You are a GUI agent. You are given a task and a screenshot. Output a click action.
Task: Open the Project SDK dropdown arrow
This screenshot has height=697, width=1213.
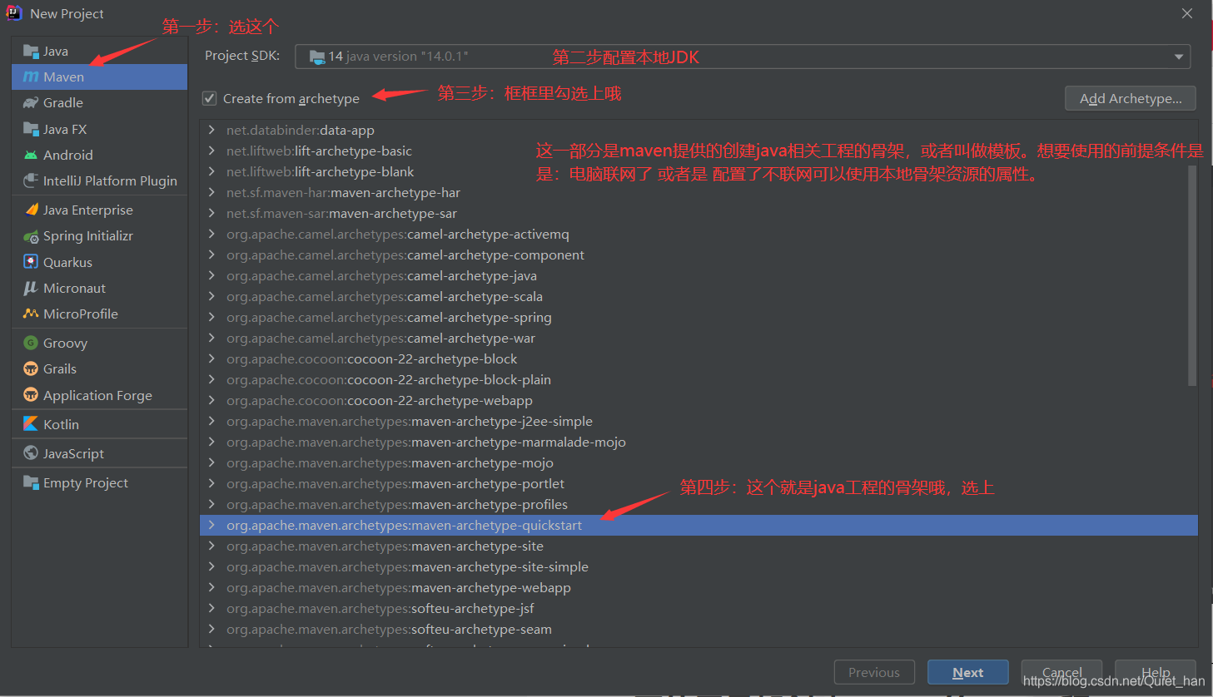1179,57
